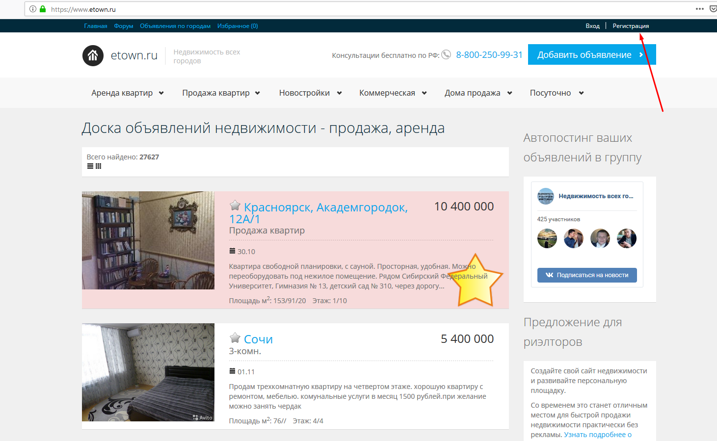Click fourth VK member avatar
The height and width of the screenshot is (441, 717).
(627, 238)
